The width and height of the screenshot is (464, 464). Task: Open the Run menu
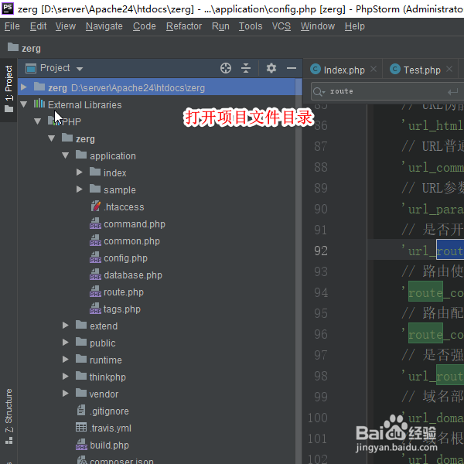pos(220,26)
